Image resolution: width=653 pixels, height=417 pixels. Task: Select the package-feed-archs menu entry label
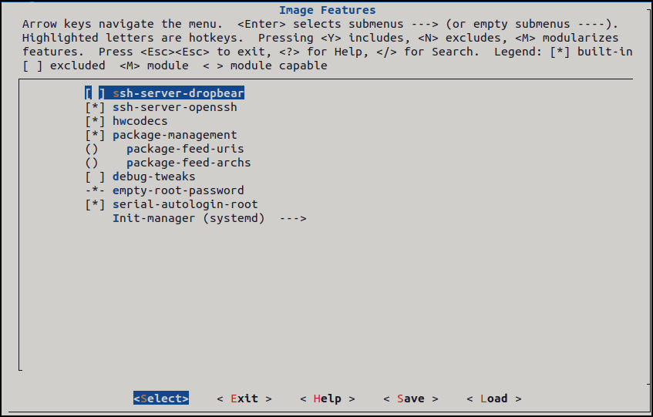tap(188, 163)
